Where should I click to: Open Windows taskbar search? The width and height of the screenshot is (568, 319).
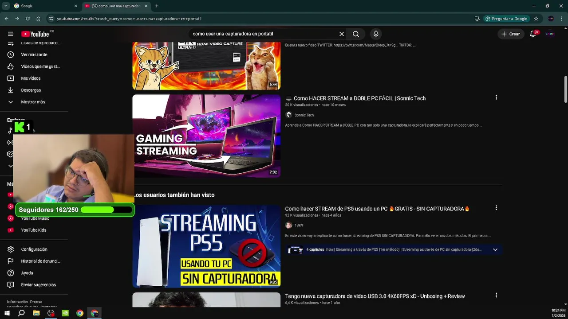tap(21, 313)
